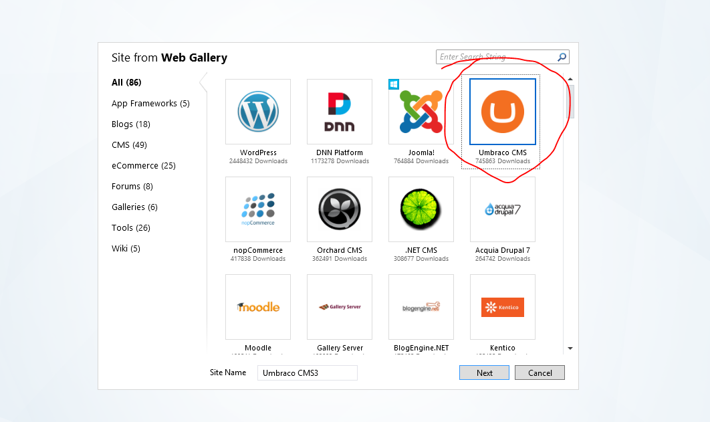Select the Umbraco CMS icon
The width and height of the screenshot is (710, 422).
click(503, 112)
